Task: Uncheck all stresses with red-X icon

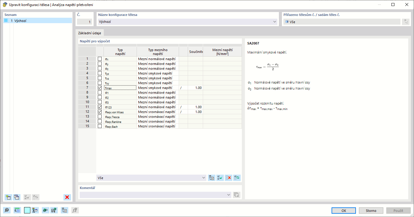Action: click(228, 178)
